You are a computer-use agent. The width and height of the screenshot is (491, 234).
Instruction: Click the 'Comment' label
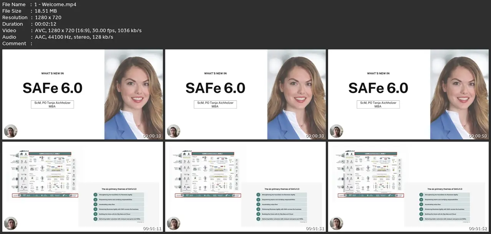click(x=14, y=44)
